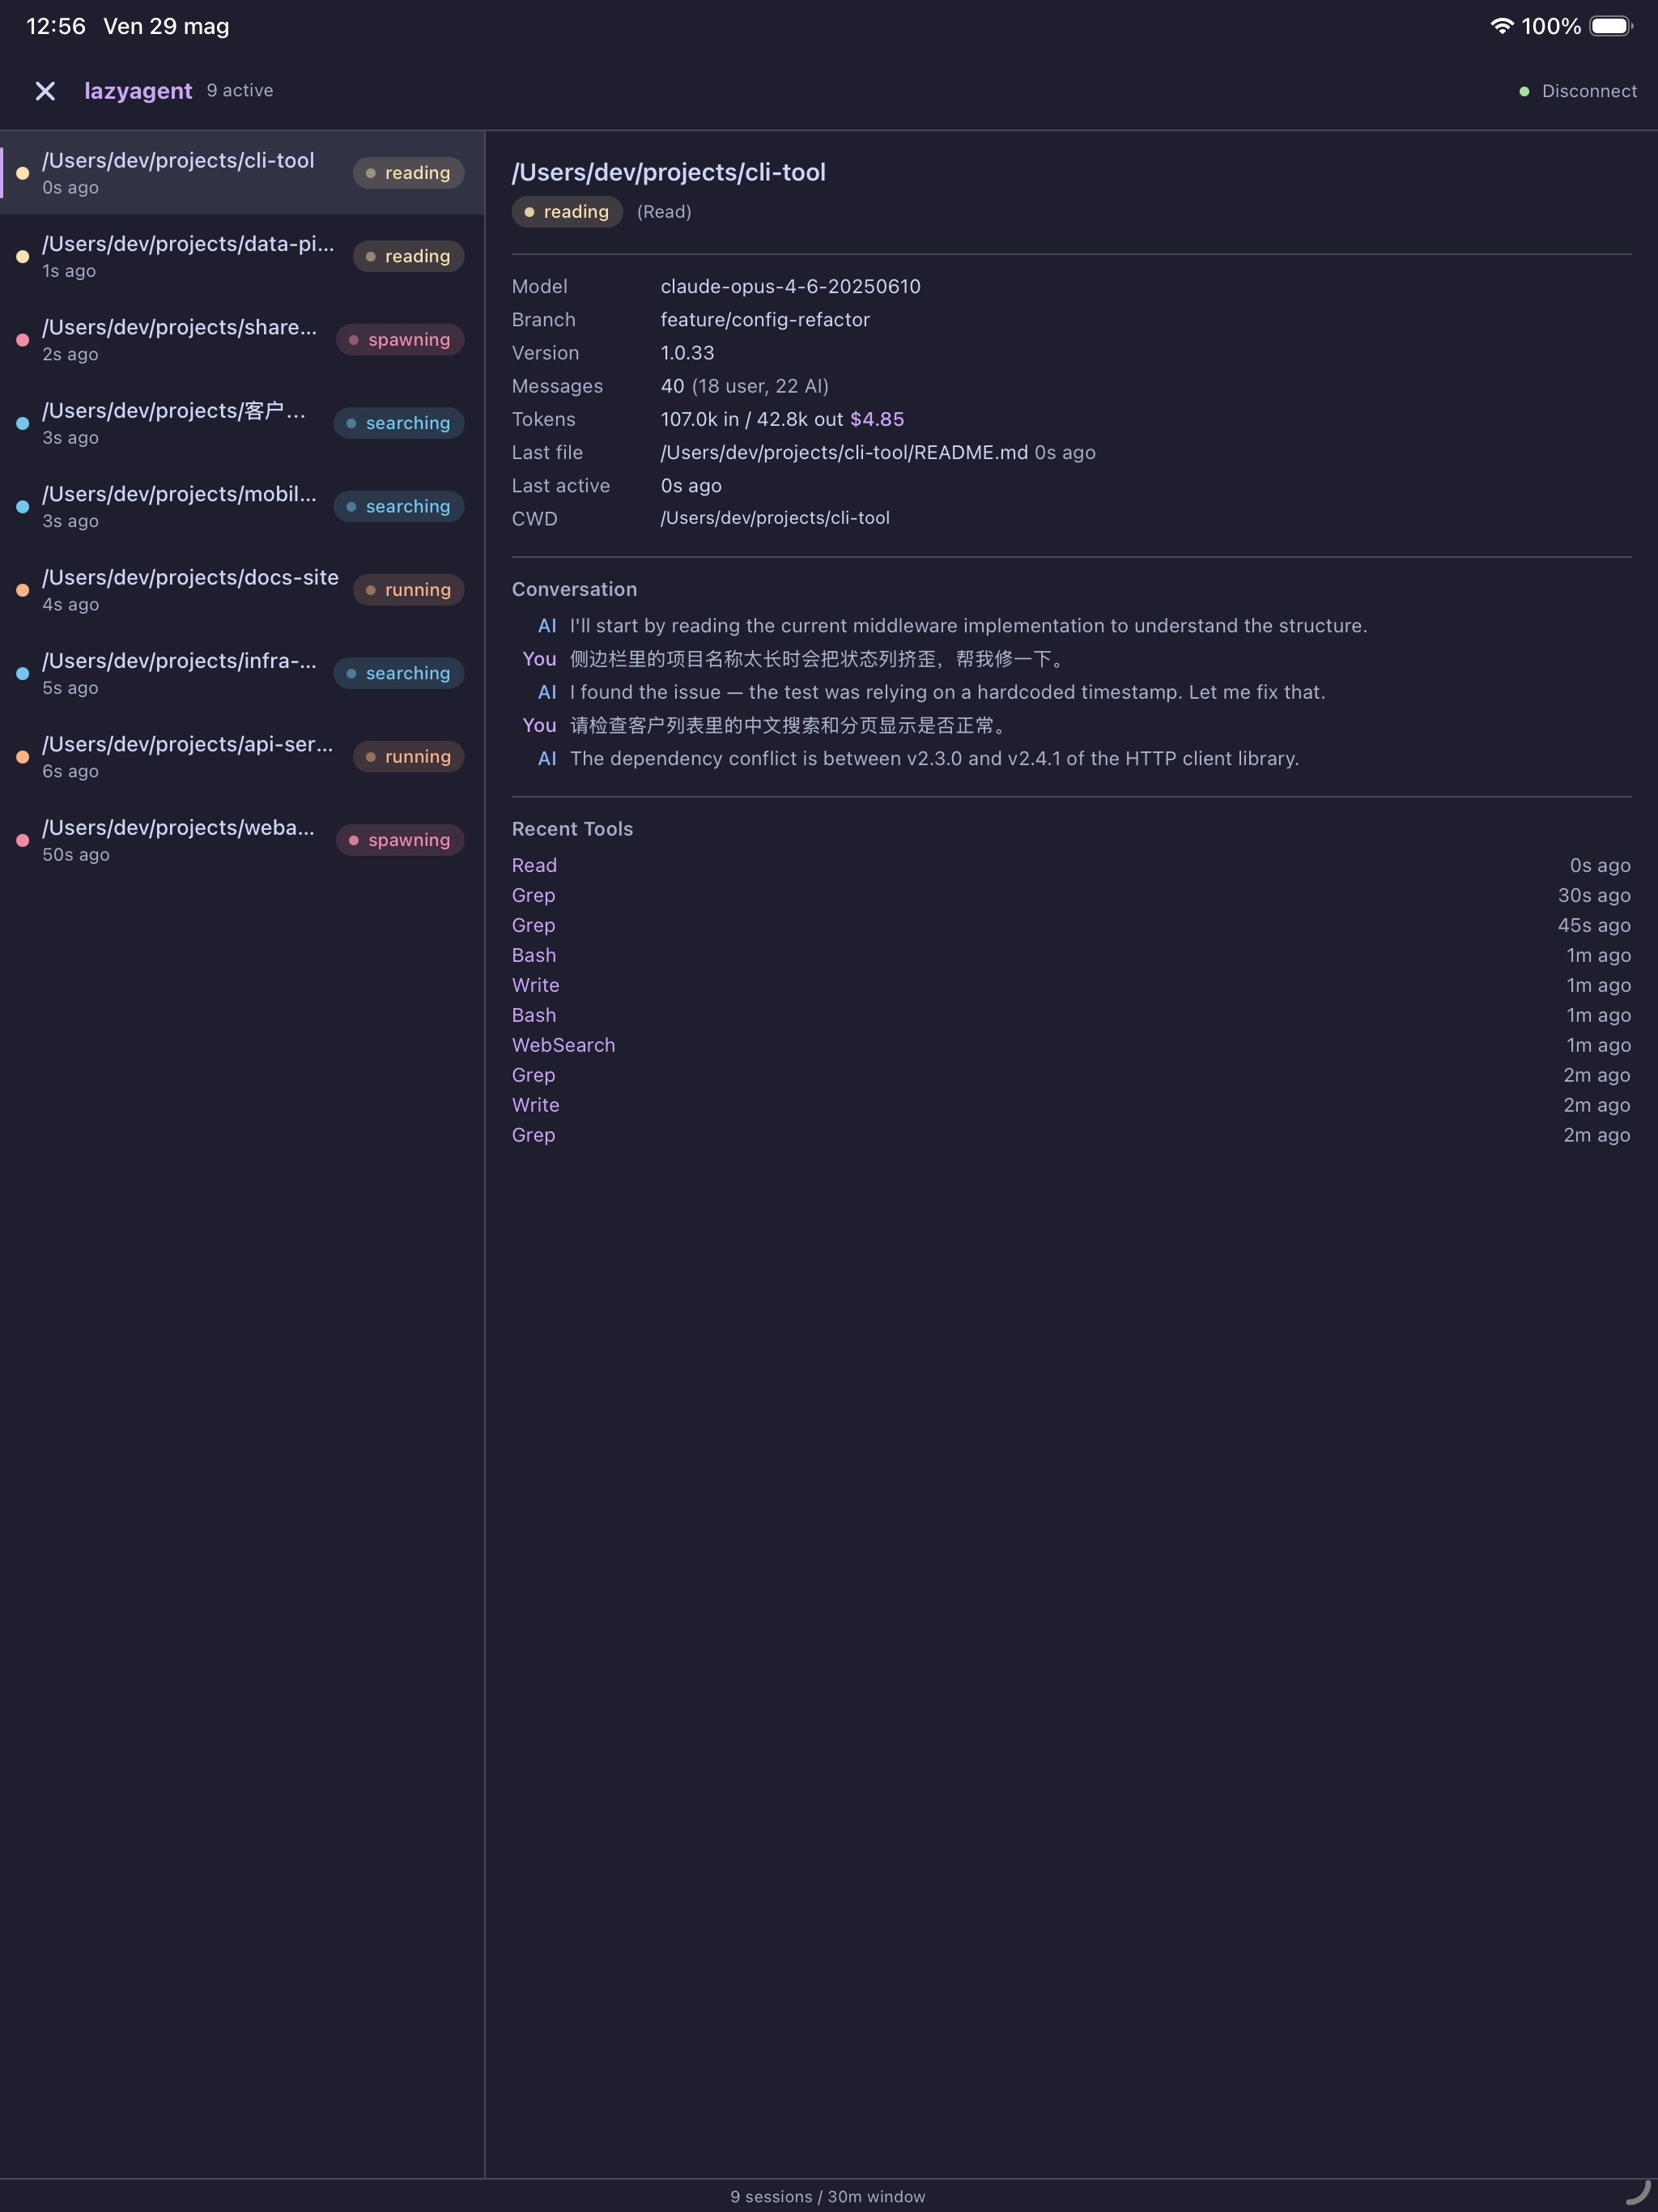This screenshot has width=1658, height=2212.
Task: Click the Conversation section heading
Action: pos(574,589)
